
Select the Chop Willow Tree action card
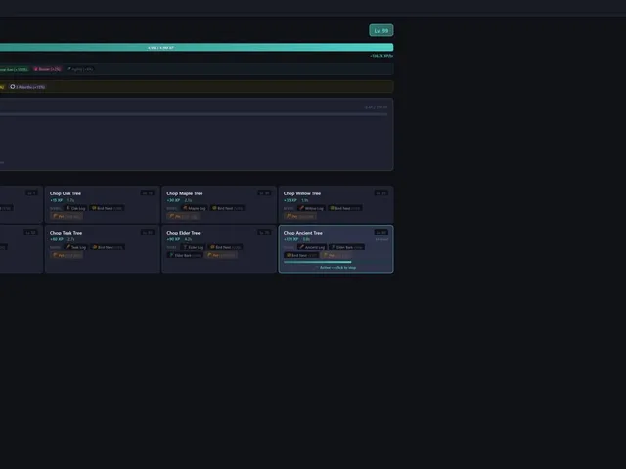coord(335,204)
